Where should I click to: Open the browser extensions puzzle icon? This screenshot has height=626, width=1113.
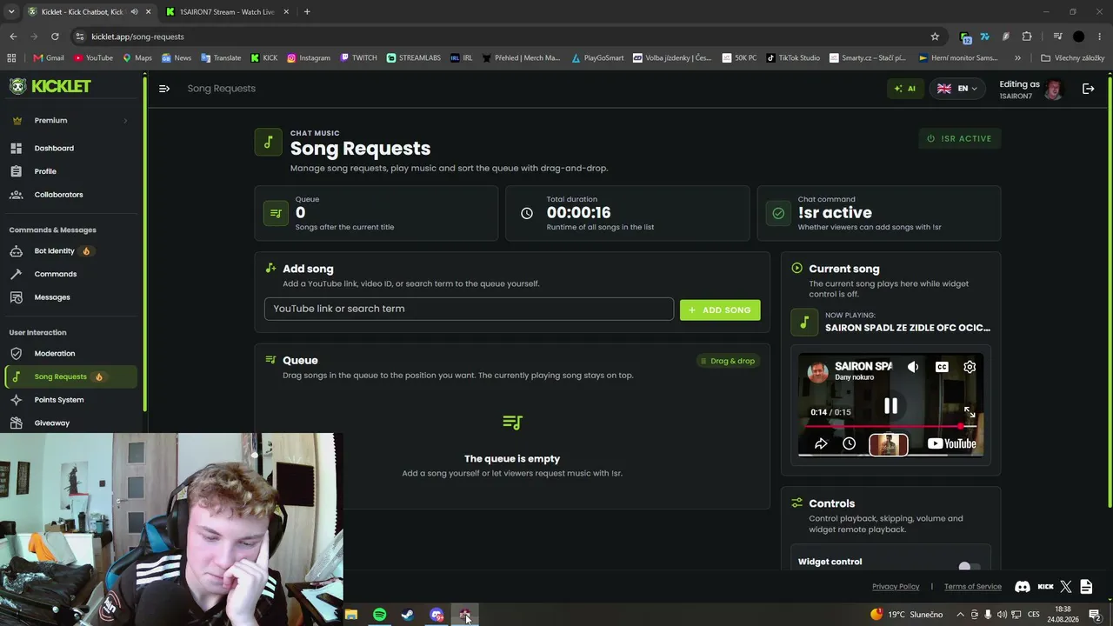pyautogui.click(x=1027, y=37)
